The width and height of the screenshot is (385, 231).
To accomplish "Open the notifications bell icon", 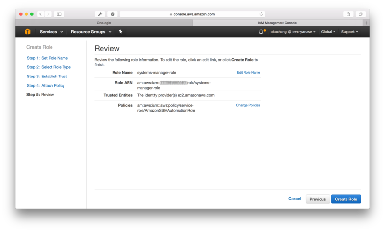I will point(261,32).
